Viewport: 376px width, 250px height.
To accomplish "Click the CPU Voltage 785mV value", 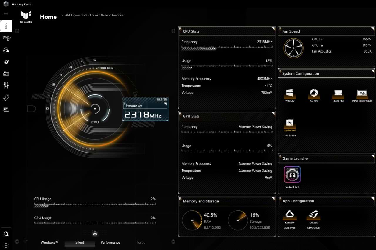I will pyautogui.click(x=267, y=93).
